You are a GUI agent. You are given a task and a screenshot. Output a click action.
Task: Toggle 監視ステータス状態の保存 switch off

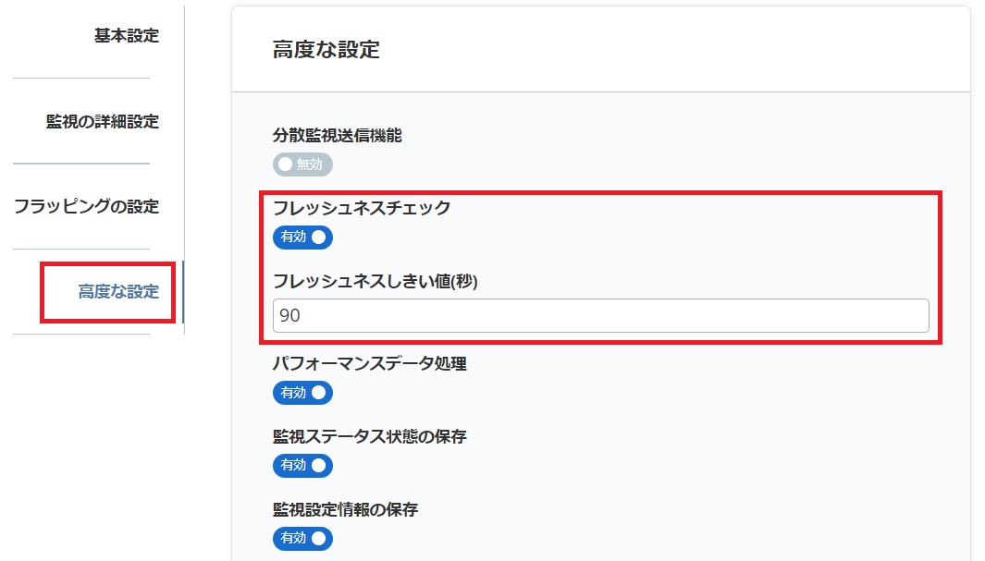(302, 465)
